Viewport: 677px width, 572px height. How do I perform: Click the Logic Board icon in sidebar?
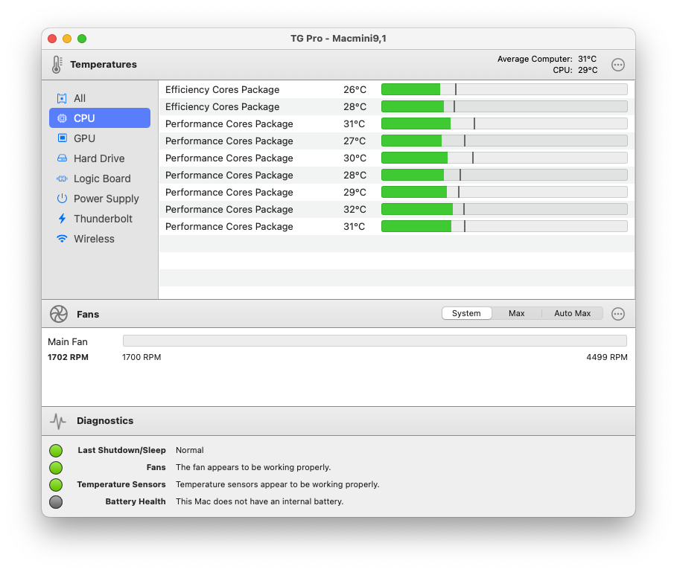[62, 179]
